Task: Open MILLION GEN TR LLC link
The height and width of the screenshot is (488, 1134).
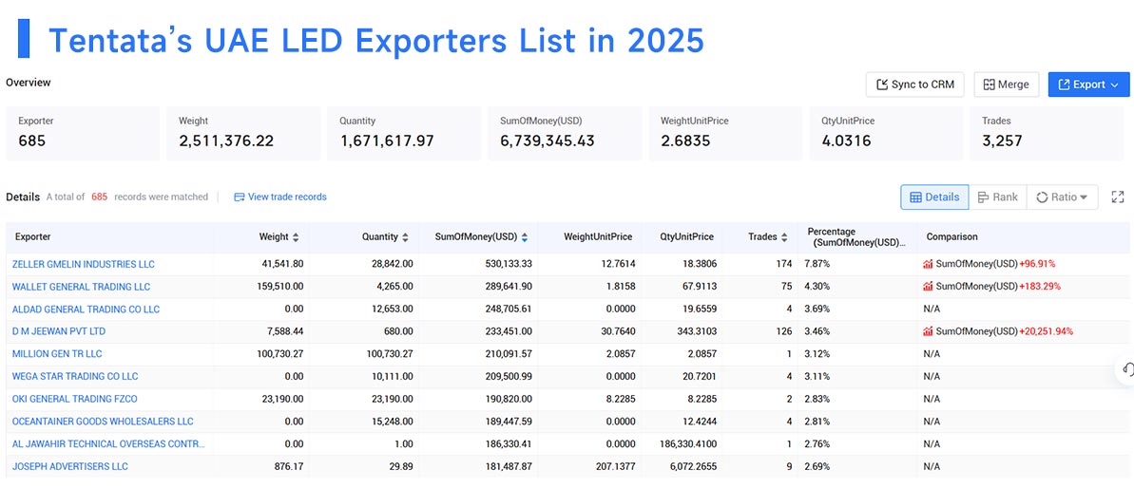Action: click(57, 354)
